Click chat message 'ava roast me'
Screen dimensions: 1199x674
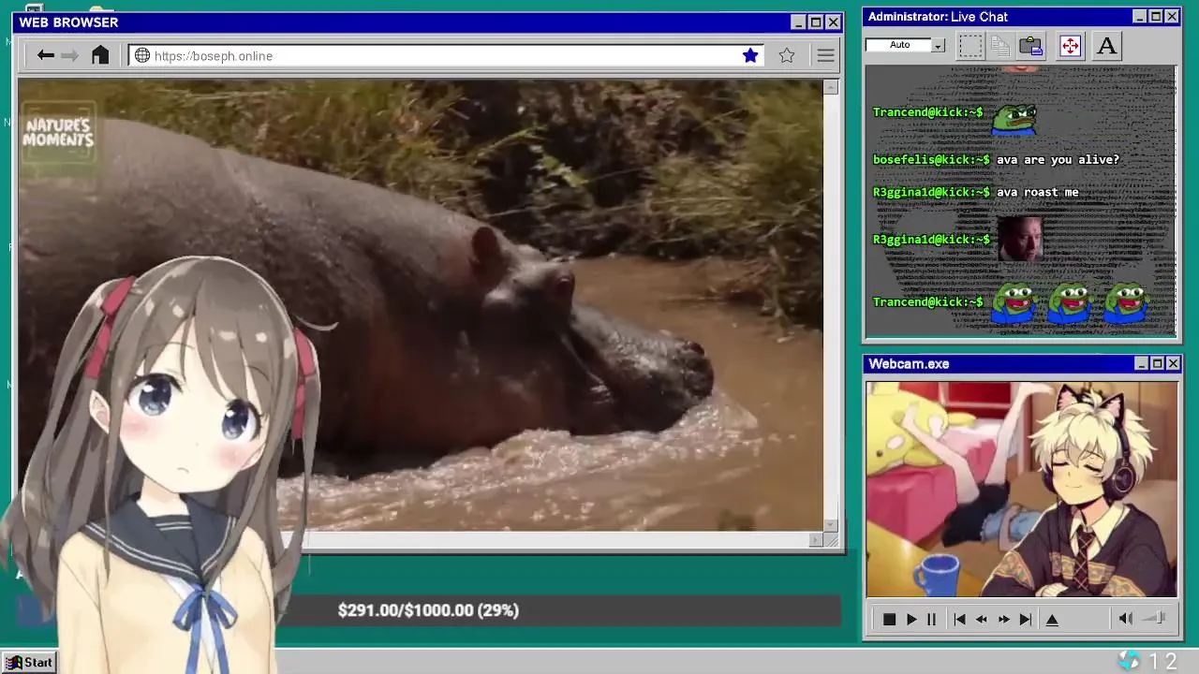tap(1037, 193)
